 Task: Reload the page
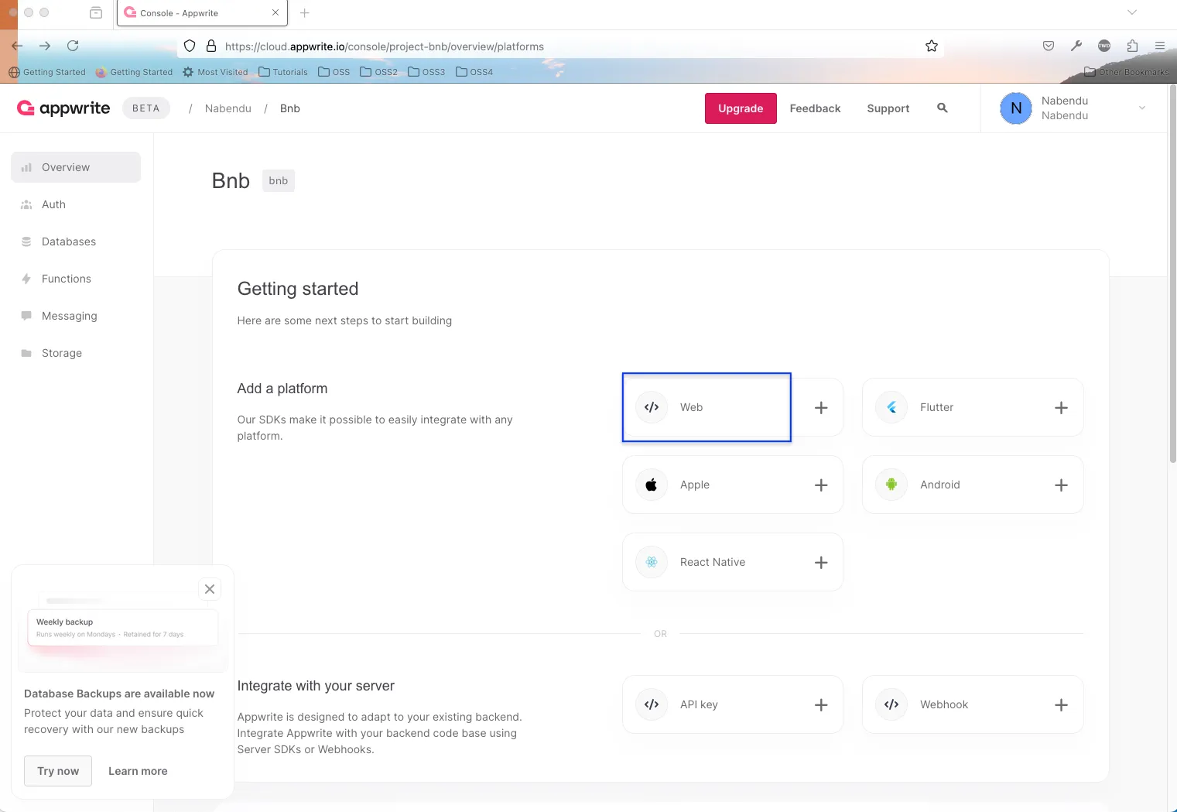point(73,46)
